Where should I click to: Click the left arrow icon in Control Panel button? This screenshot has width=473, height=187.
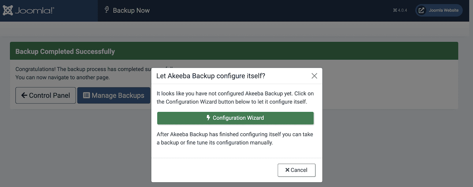[x=25, y=95]
